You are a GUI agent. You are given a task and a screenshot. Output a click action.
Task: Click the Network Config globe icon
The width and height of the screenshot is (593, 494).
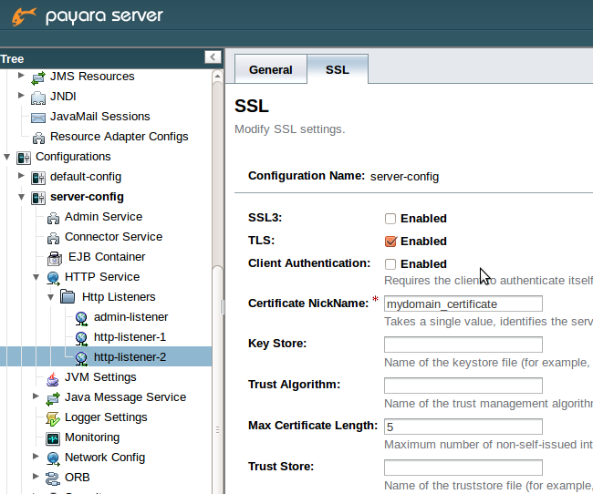click(53, 458)
